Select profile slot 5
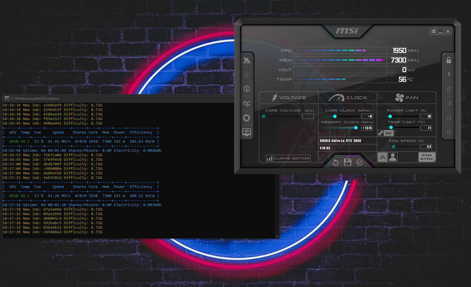The image size is (471, 287). [449, 132]
